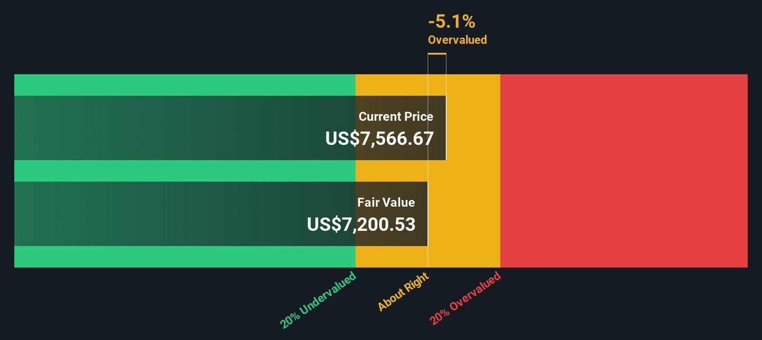Viewport: 762px width, 340px height.
Task: Click the yellow strip below the Fair Value bar
Action: [392, 257]
